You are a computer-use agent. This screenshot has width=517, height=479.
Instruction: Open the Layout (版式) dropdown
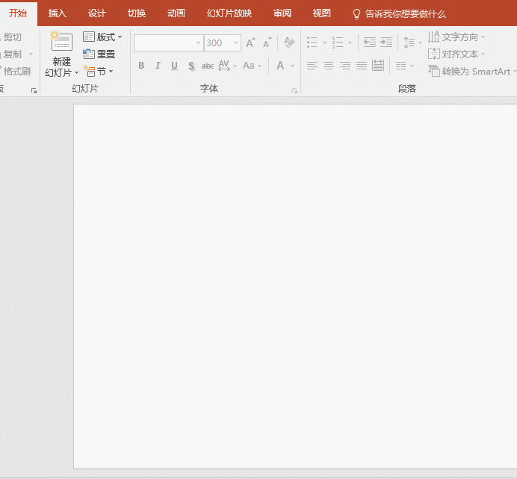pos(102,37)
